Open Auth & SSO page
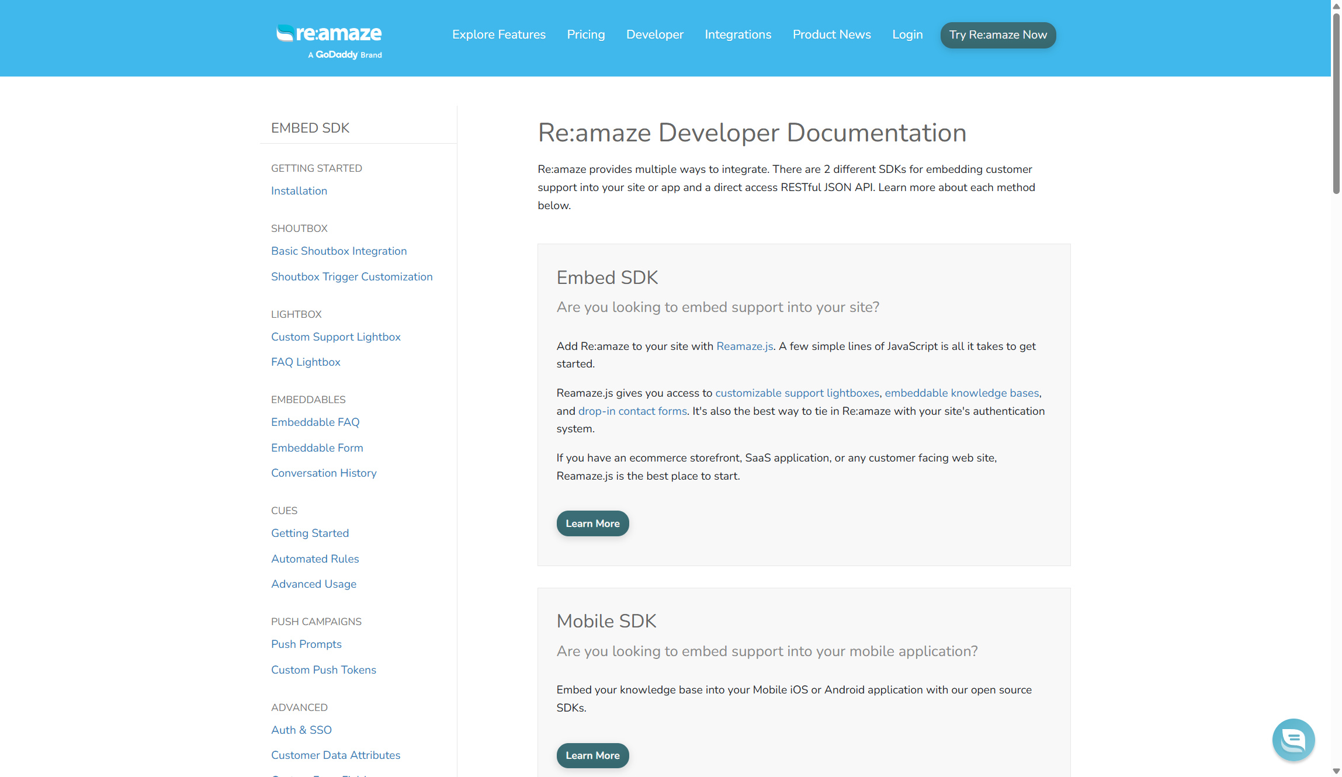Viewport: 1342px width, 777px height. [x=301, y=730]
